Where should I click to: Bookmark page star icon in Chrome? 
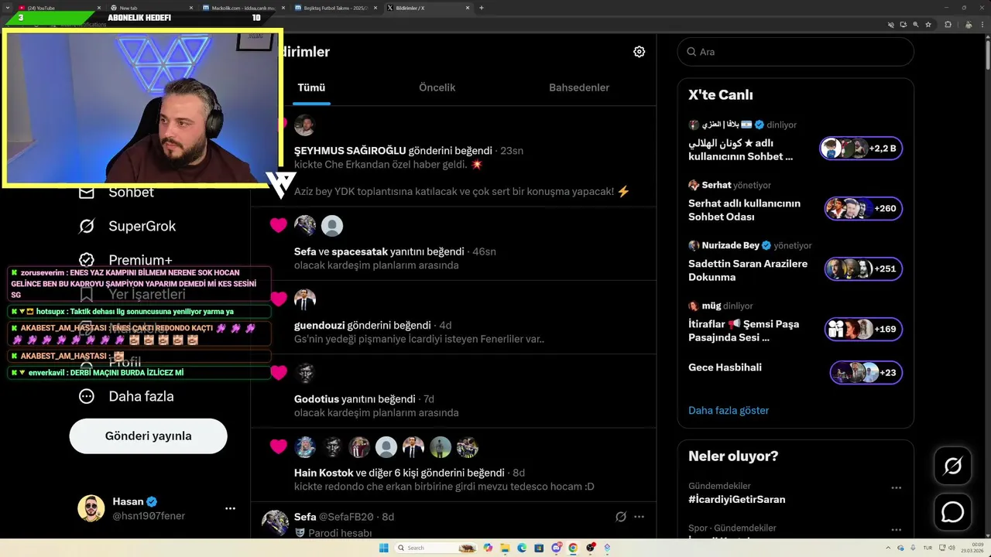pyautogui.click(x=928, y=25)
